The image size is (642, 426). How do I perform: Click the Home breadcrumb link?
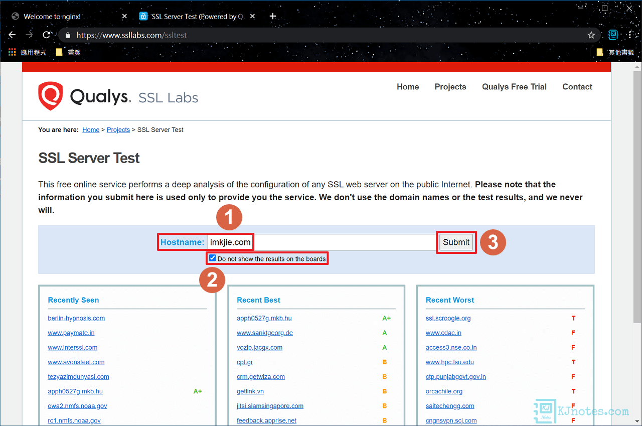(x=91, y=129)
